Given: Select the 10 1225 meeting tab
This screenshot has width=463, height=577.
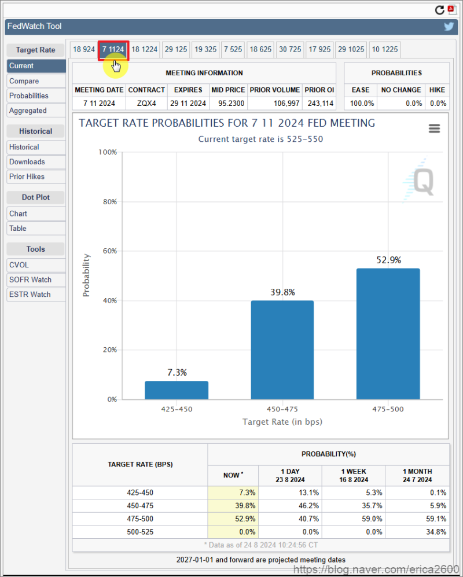Looking at the screenshot, I should 385,49.
